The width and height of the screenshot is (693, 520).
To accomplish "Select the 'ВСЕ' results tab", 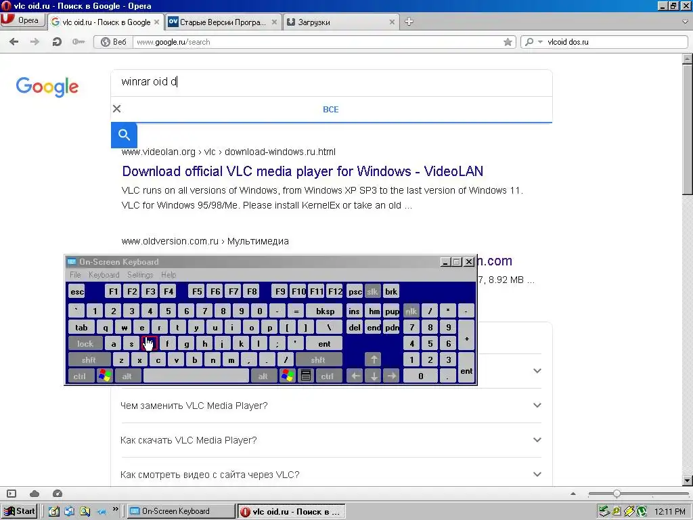I will [330, 109].
